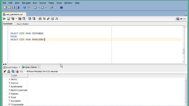This screenshot has height=106, width=189.
Task: Open the Help menu
Action: 77,3
